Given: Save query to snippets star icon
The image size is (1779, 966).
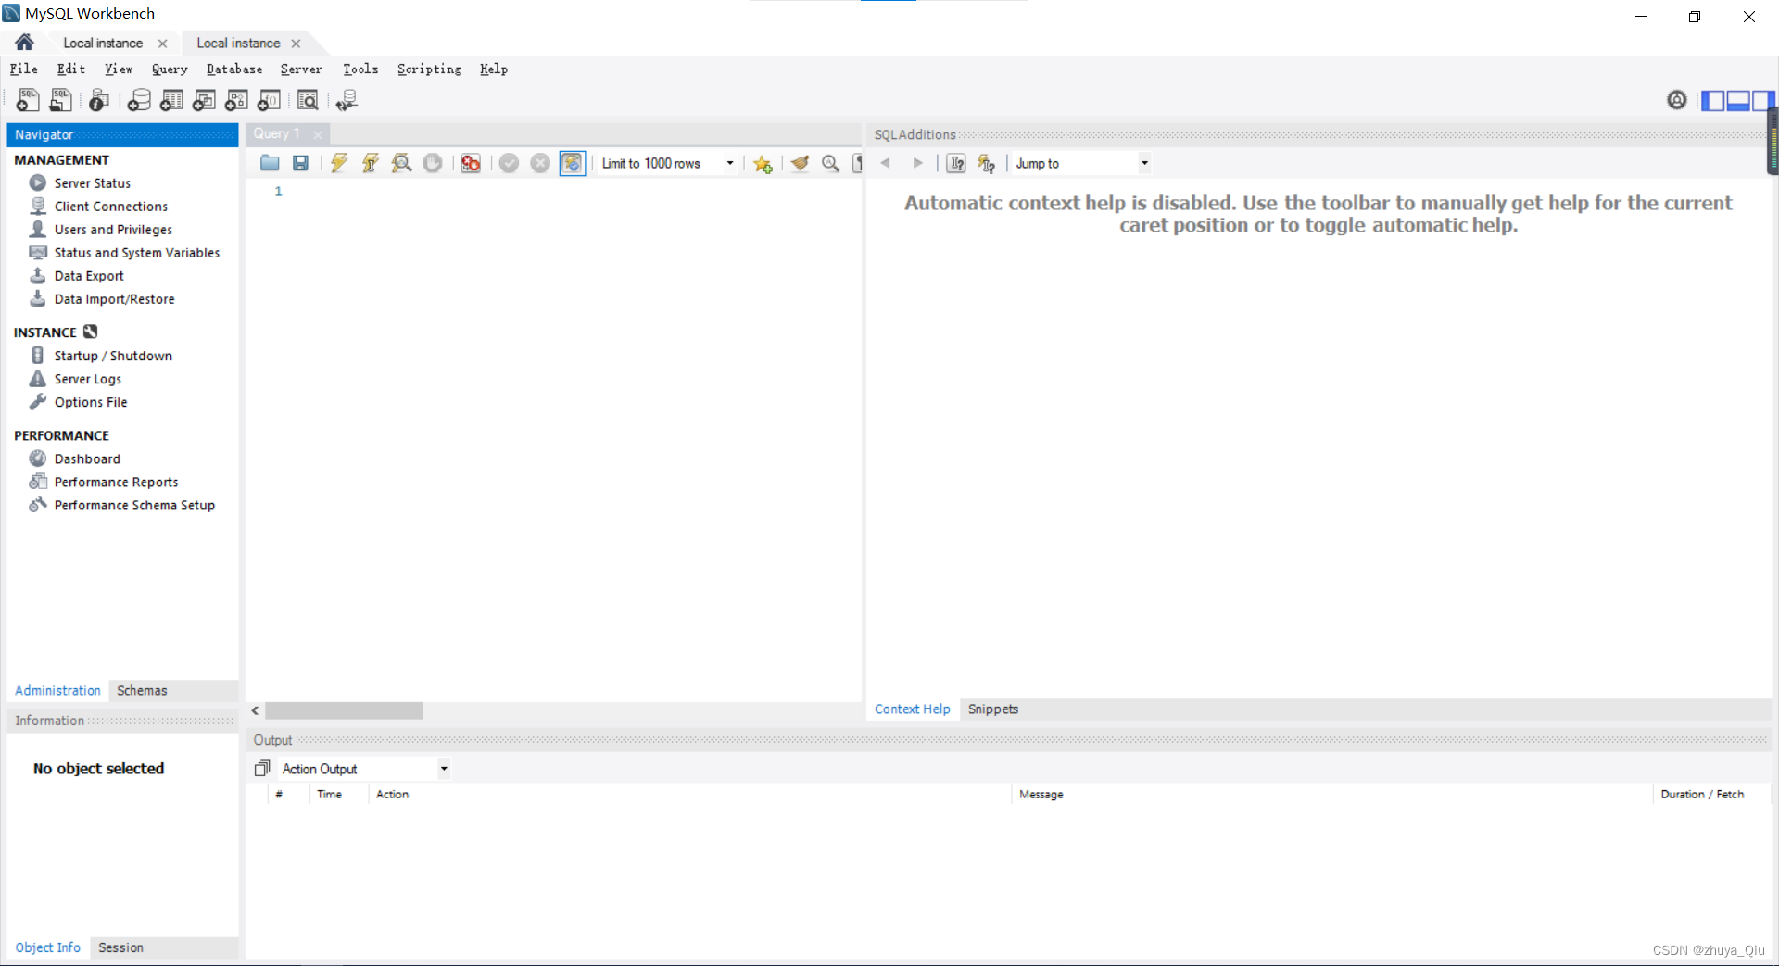Looking at the screenshot, I should point(763,163).
